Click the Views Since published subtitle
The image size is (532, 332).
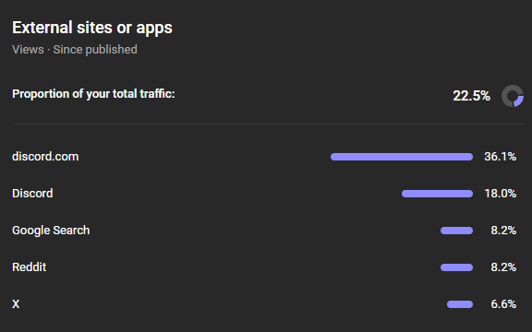point(75,50)
